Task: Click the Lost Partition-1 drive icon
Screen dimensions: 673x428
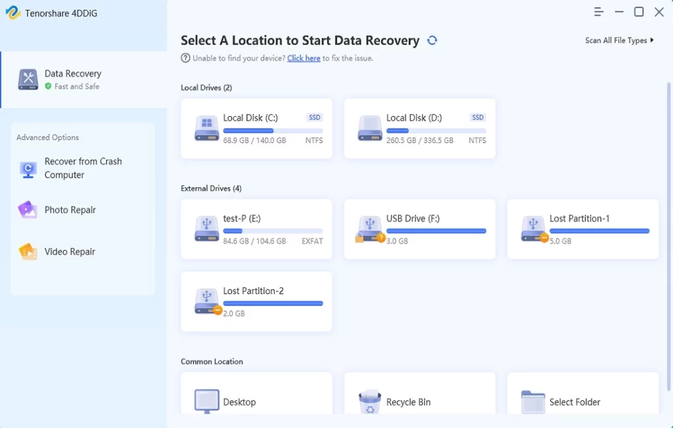Action: [534, 230]
